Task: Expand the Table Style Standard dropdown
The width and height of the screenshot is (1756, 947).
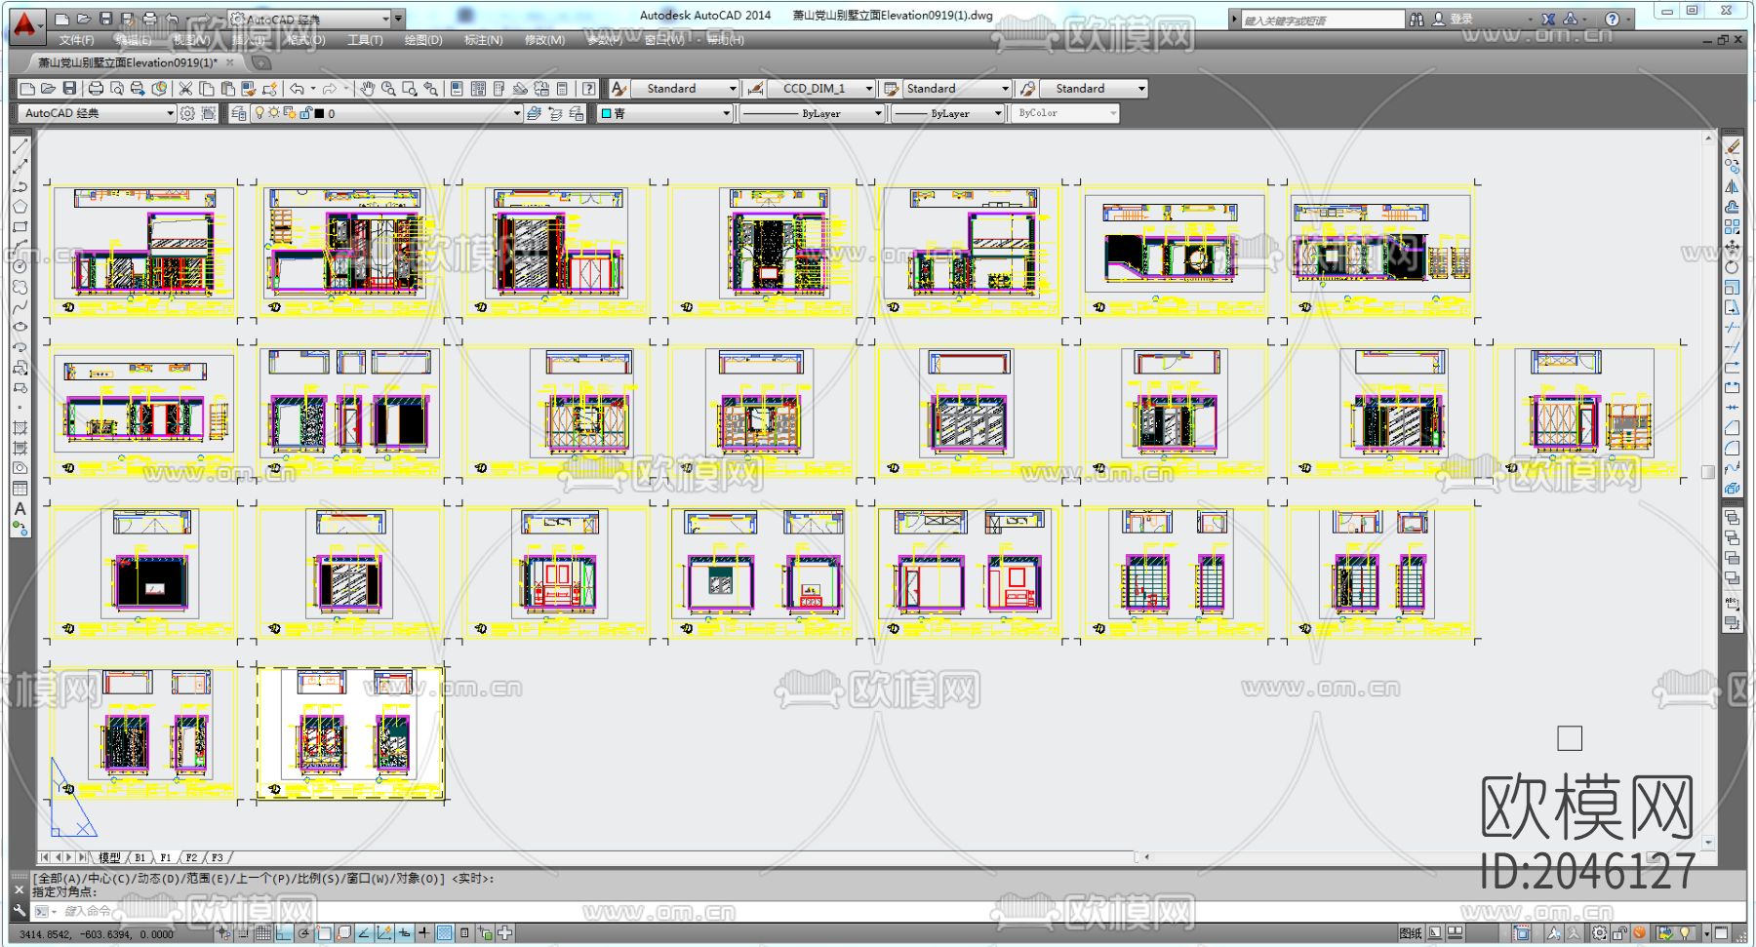Action: click(958, 89)
